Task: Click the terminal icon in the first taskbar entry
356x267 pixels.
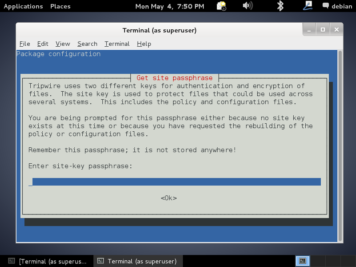Action: coord(12,261)
